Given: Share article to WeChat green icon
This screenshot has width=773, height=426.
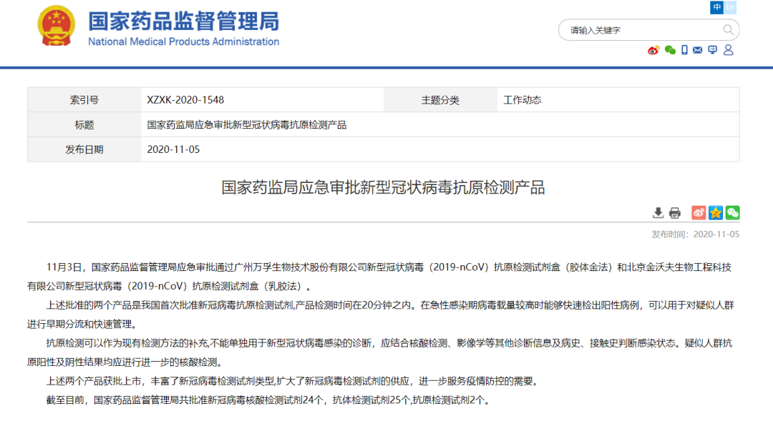Looking at the screenshot, I should (732, 213).
